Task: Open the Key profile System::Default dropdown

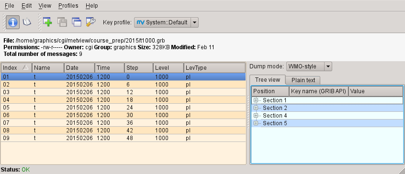Action: click(x=166, y=22)
